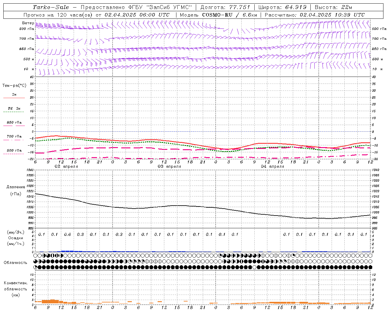Click the "(мм/1ч.)" precipitation unit label
This screenshot has height=310, width=388.
(16, 244)
